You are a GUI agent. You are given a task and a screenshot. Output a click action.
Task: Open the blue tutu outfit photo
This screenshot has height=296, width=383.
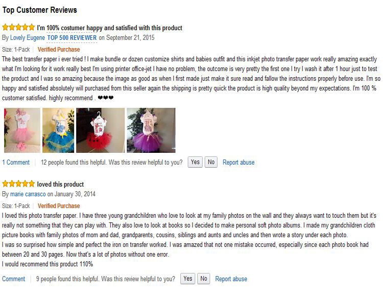pyautogui.click(x=57, y=130)
